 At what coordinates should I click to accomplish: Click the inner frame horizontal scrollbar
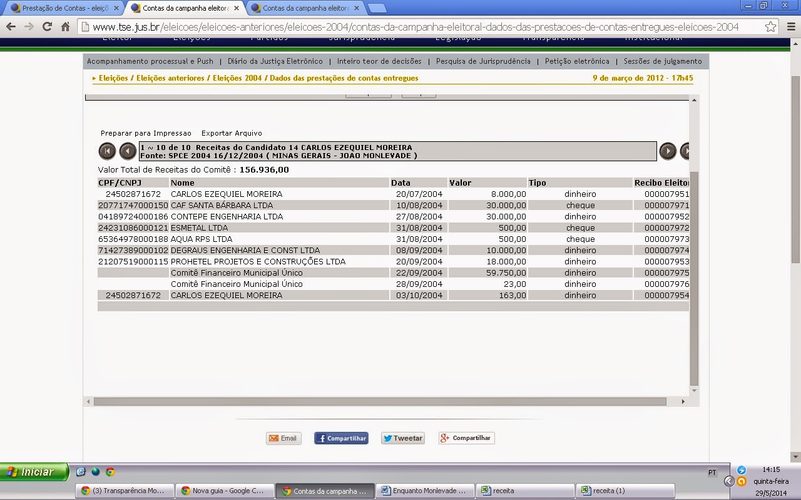pos(380,401)
